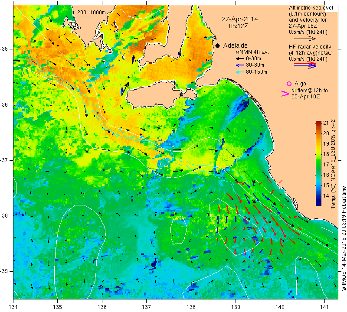Click the blue 30-80m legend arrow

[x=240, y=65]
